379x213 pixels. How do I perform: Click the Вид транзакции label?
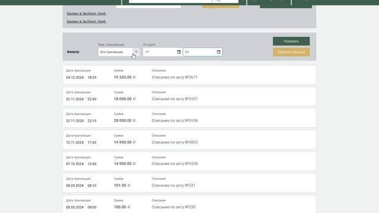(x=111, y=45)
